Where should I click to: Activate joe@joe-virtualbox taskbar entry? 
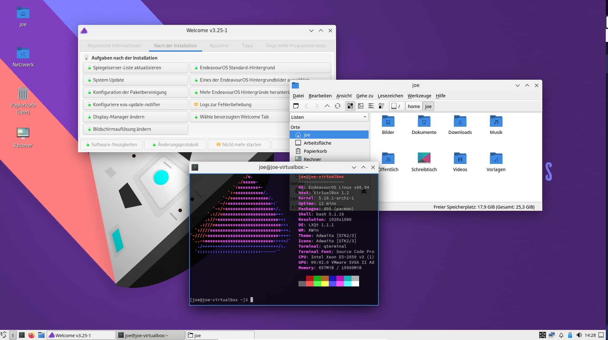coord(150,335)
